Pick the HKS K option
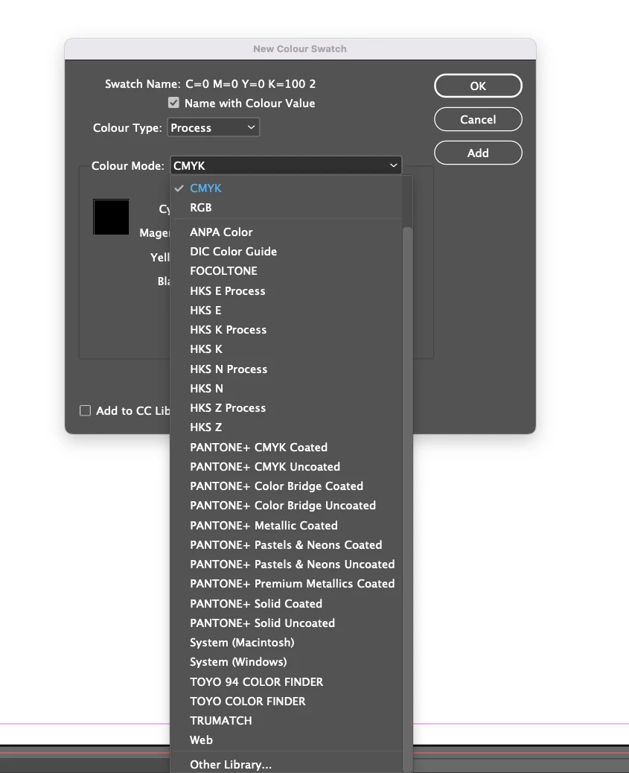This screenshot has height=773, width=629. 286,349
